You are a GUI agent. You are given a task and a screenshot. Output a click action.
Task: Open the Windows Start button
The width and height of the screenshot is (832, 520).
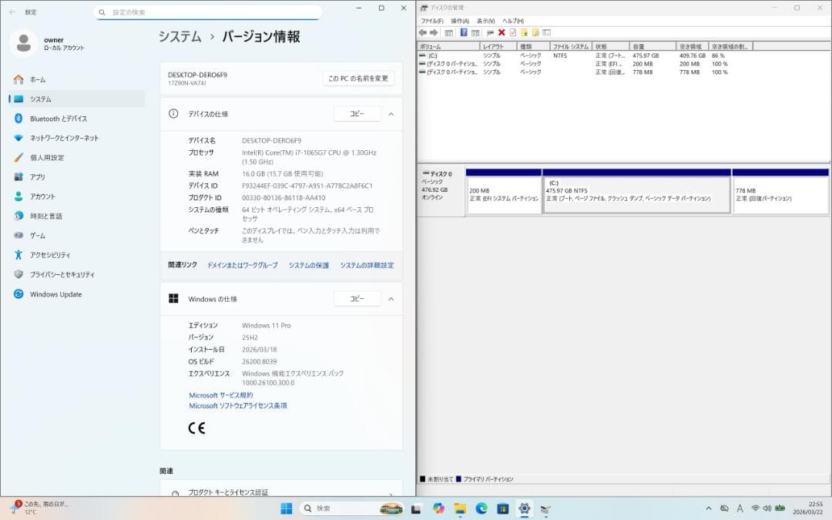tap(287, 508)
